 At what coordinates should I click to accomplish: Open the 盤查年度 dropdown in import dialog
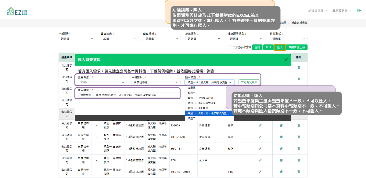[102, 82]
